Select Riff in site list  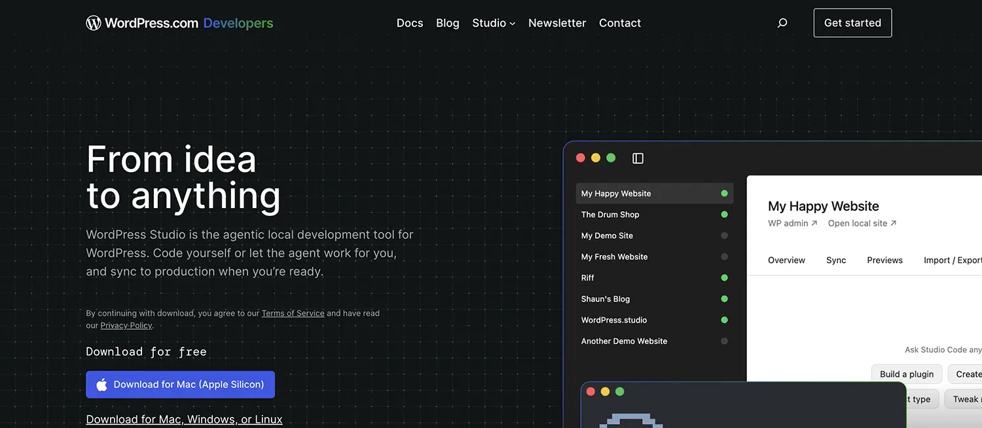coord(655,277)
